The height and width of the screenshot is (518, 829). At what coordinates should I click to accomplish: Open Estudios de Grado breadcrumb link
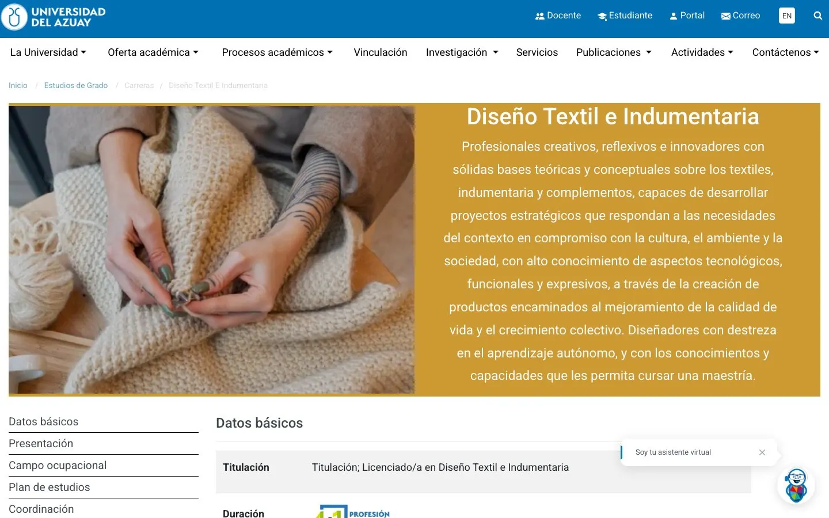click(x=76, y=85)
